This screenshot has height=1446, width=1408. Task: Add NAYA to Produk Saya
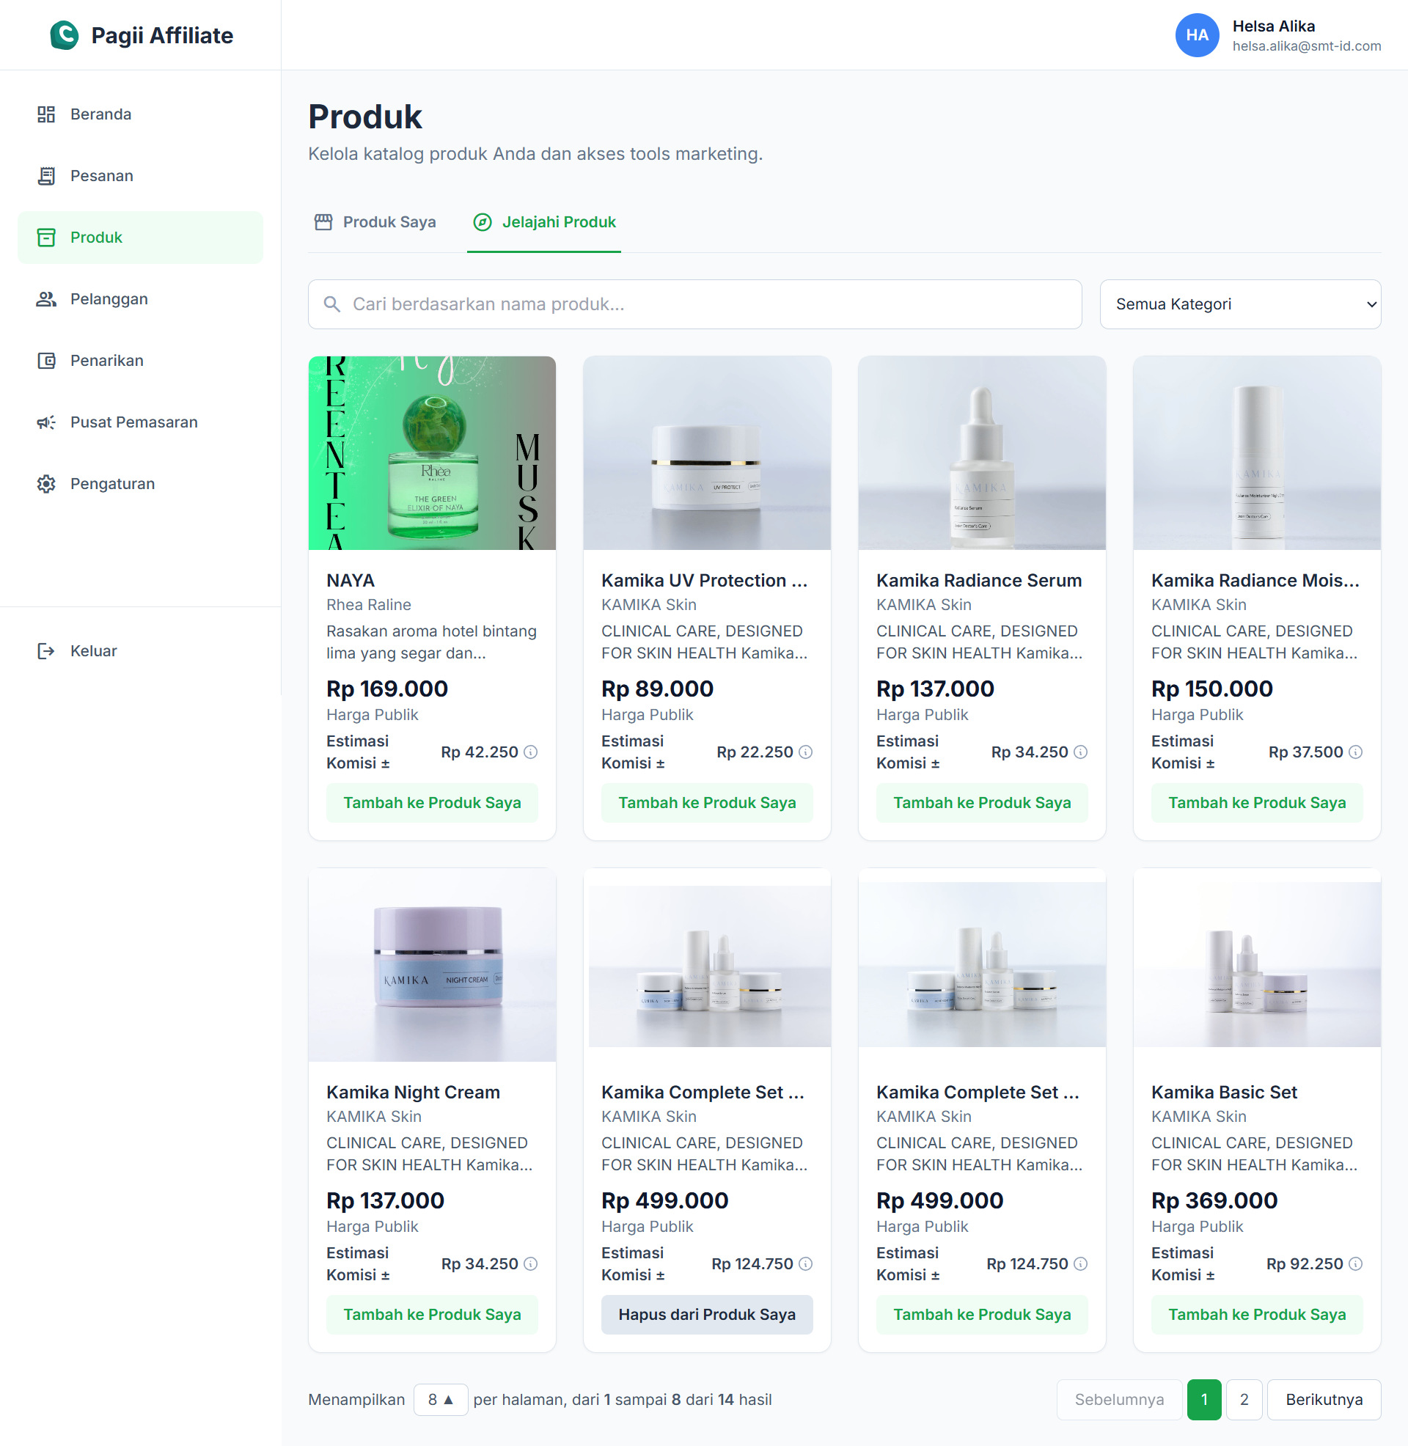click(x=432, y=802)
